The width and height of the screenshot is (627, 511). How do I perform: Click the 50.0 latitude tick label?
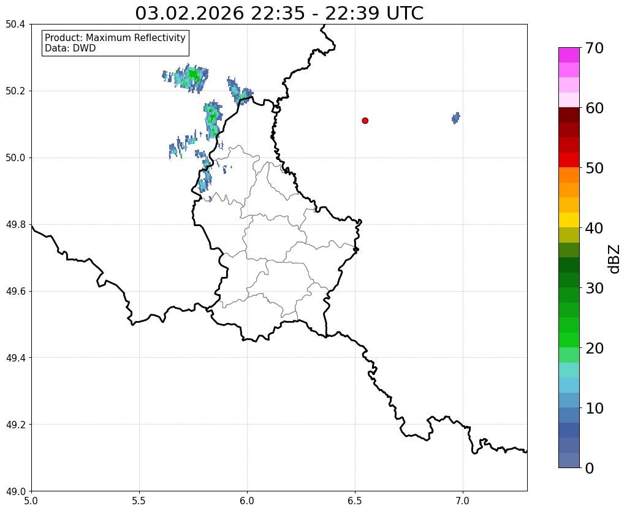[x=15, y=158]
